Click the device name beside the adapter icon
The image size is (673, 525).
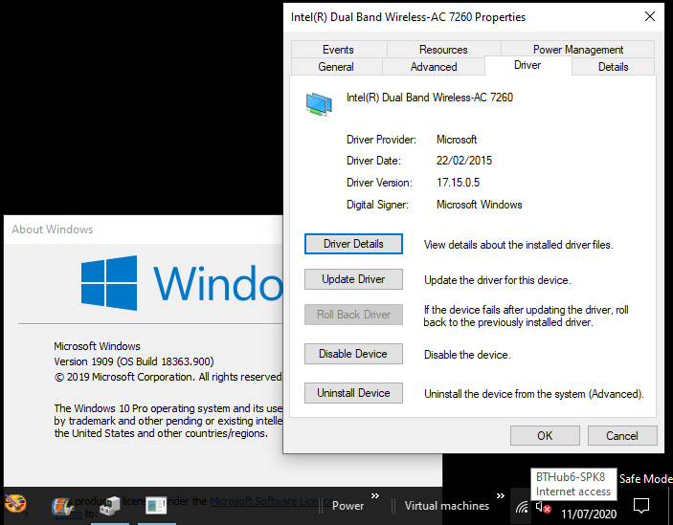[x=430, y=98]
